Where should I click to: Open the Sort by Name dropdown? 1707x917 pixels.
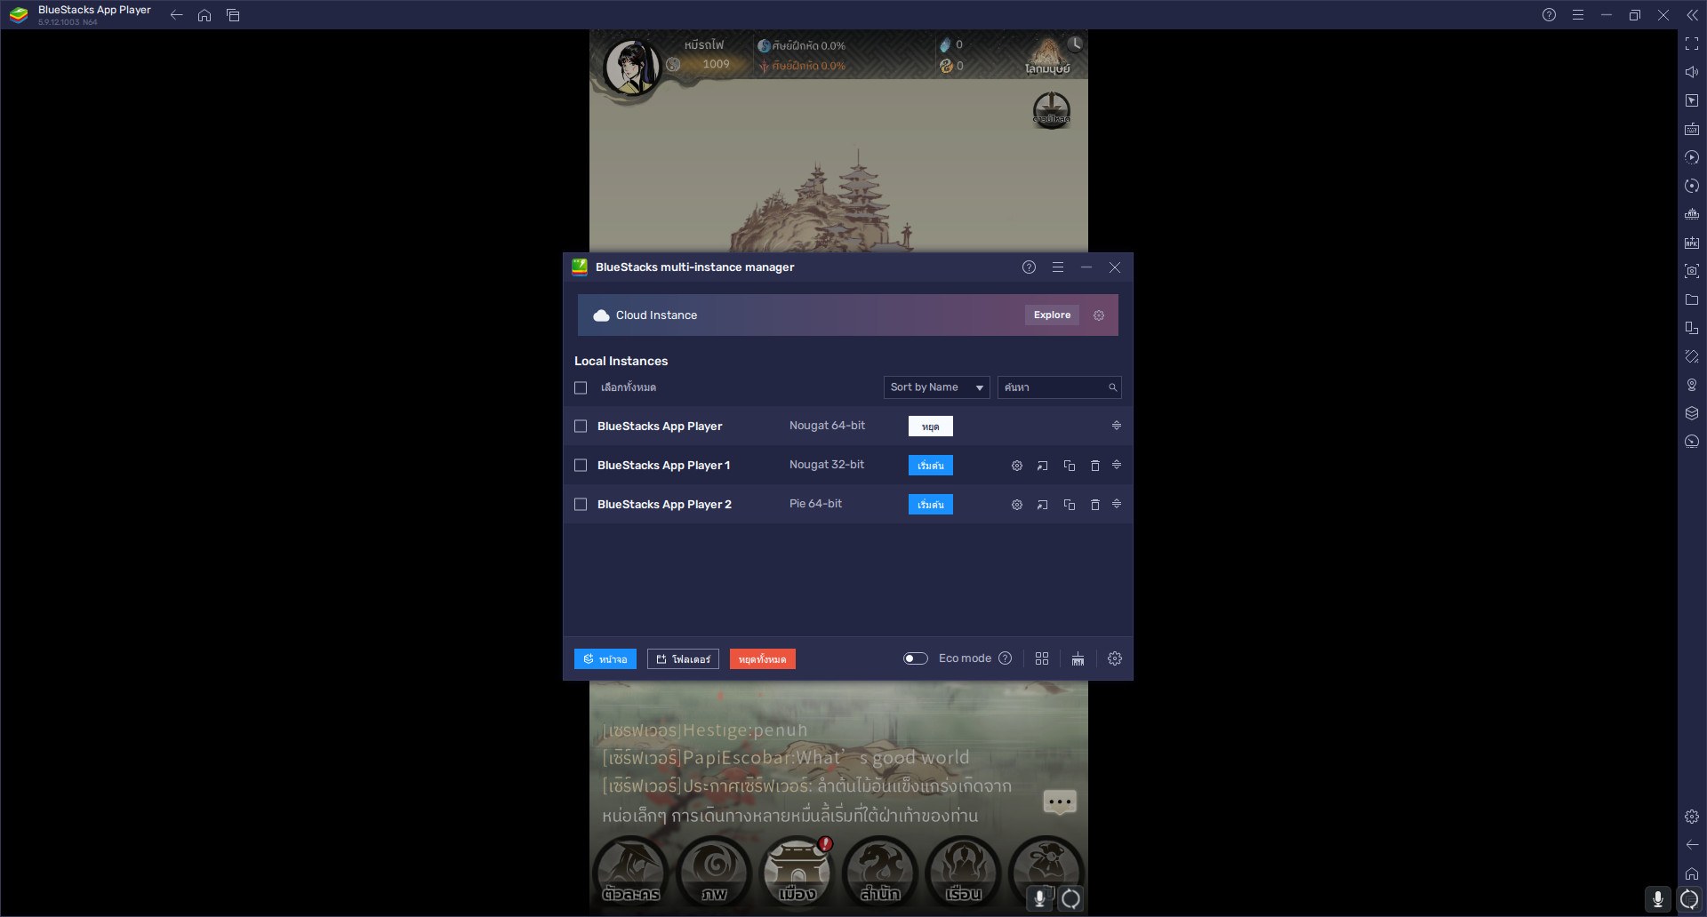tap(937, 387)
